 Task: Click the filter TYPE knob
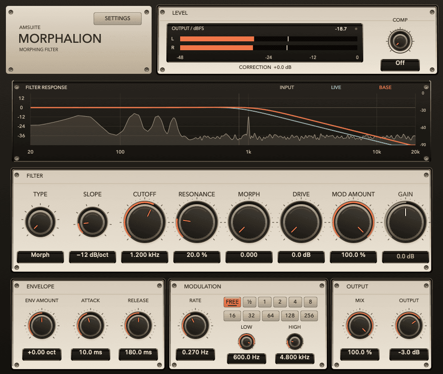coord(40,222)
